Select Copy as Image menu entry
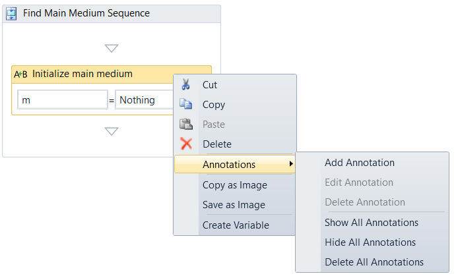Screen dimensions: 458x280 point(235,185)
